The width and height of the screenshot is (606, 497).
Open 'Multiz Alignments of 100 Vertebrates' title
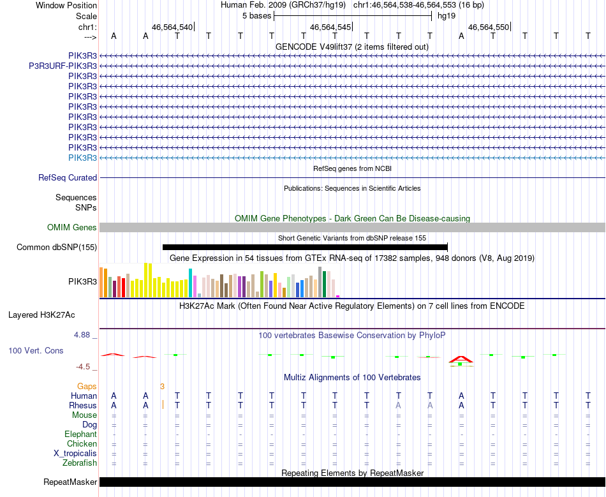352,377
